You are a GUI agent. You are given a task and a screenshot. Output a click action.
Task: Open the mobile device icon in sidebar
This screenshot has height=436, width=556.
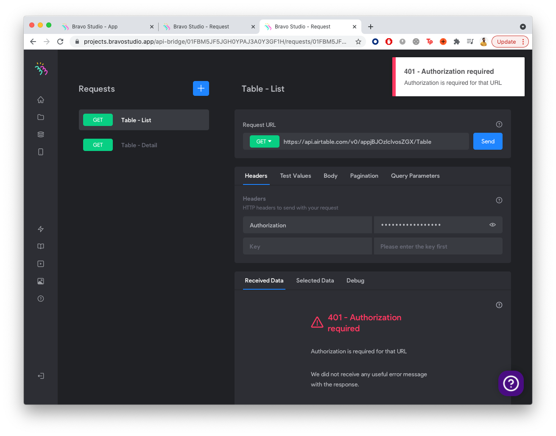pos(41,152)
